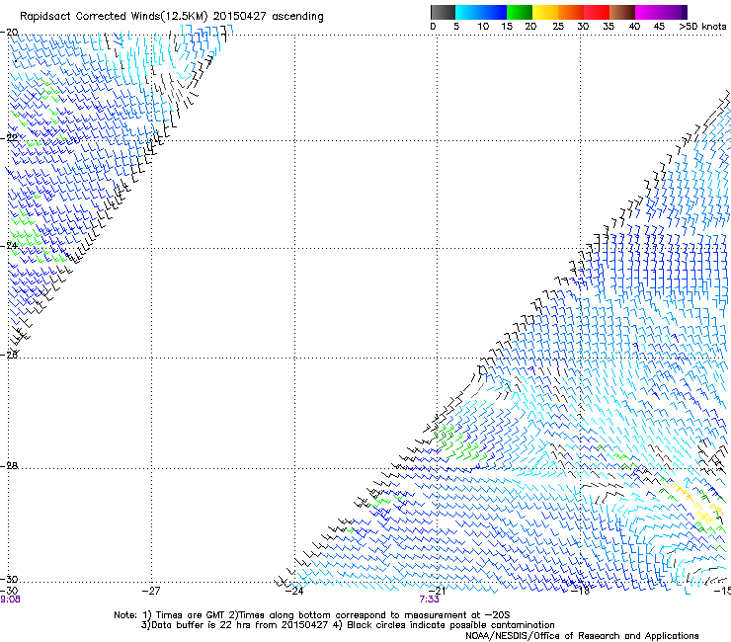This screenshot has width=731, height=642.
Task: Click the gray 0-5 knots legend swatch
Action: point(443,12)
